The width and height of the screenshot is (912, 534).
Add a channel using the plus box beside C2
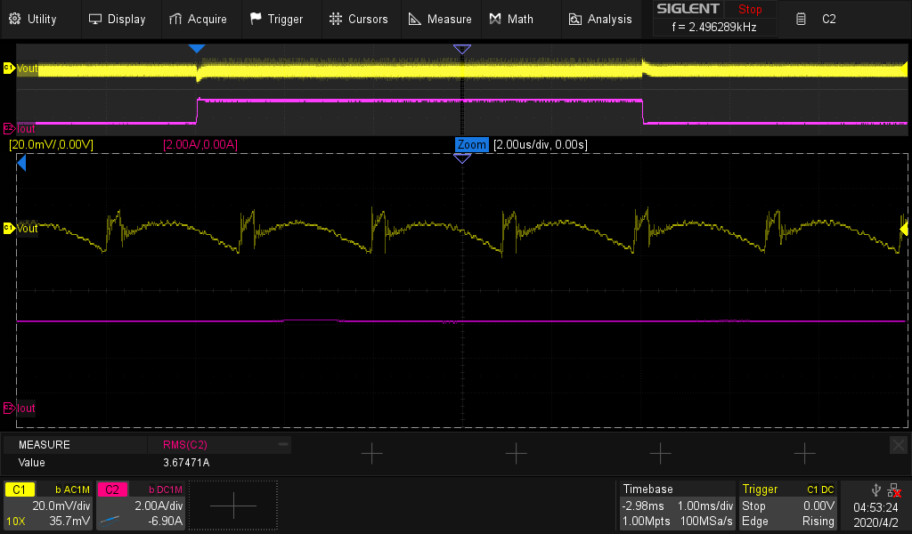pos(232,506)
